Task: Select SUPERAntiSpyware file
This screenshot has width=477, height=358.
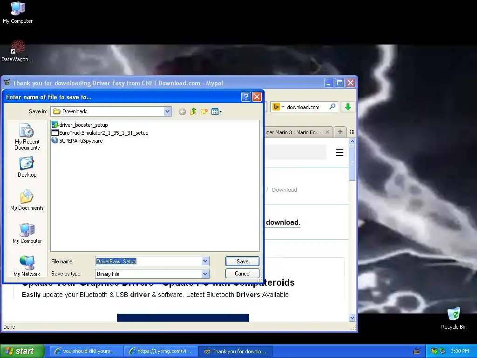Action: pos(77,141)
